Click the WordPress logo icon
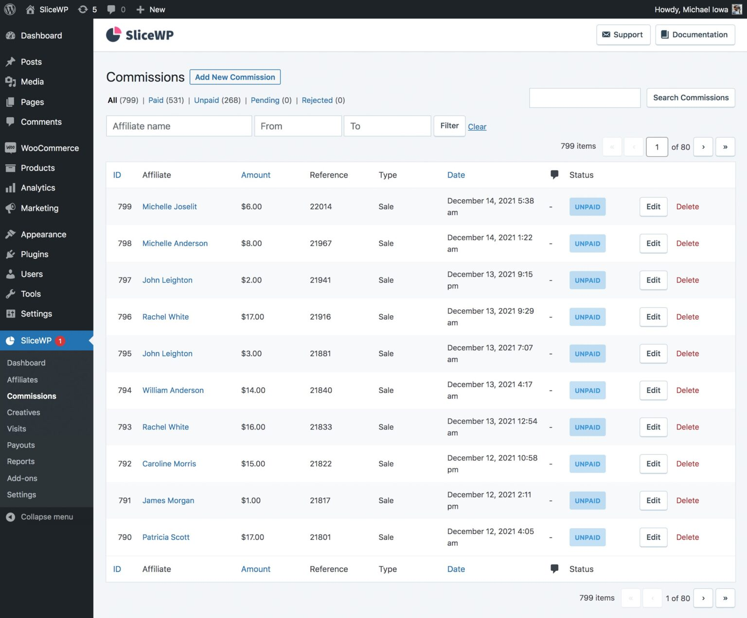Screen dimensions: 747x618 coord(10,9)
